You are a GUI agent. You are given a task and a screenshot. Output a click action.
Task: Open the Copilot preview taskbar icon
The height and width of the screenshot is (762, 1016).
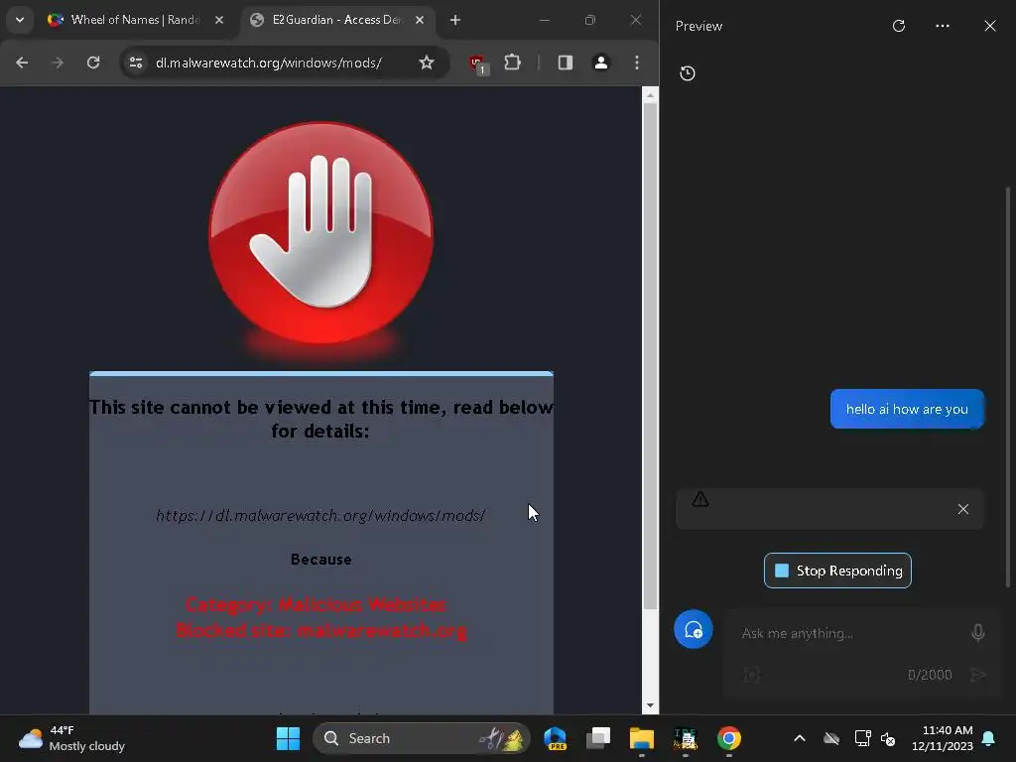(556, 738)
